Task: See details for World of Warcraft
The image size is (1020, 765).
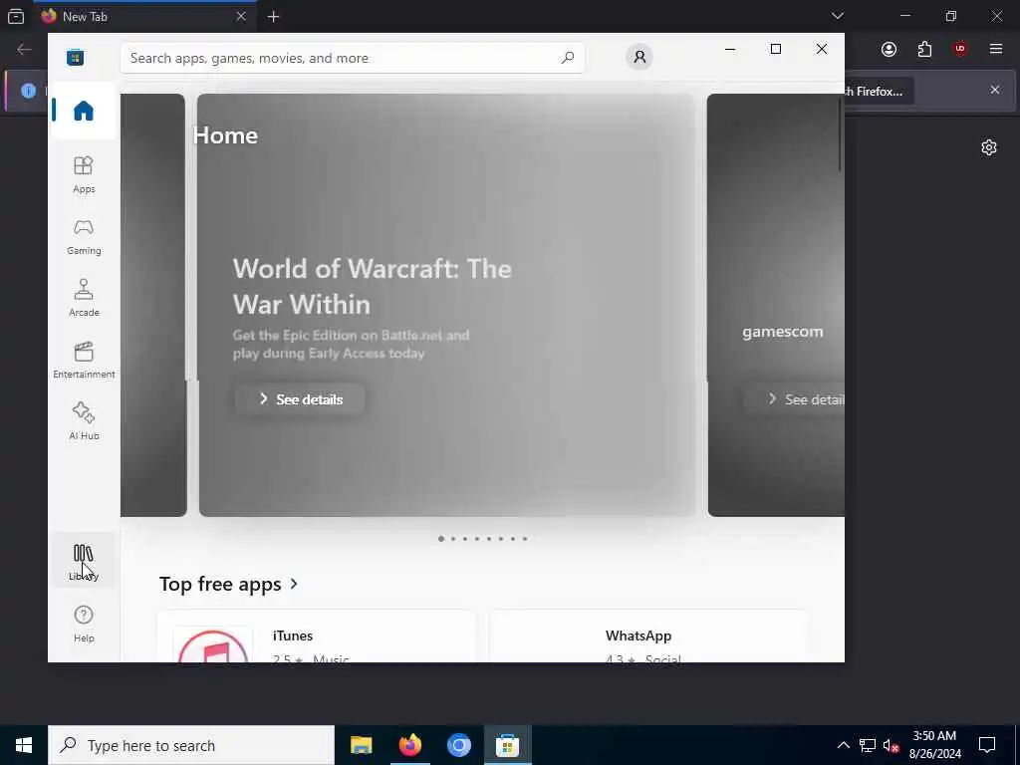Action: click(x=300, y=399)
